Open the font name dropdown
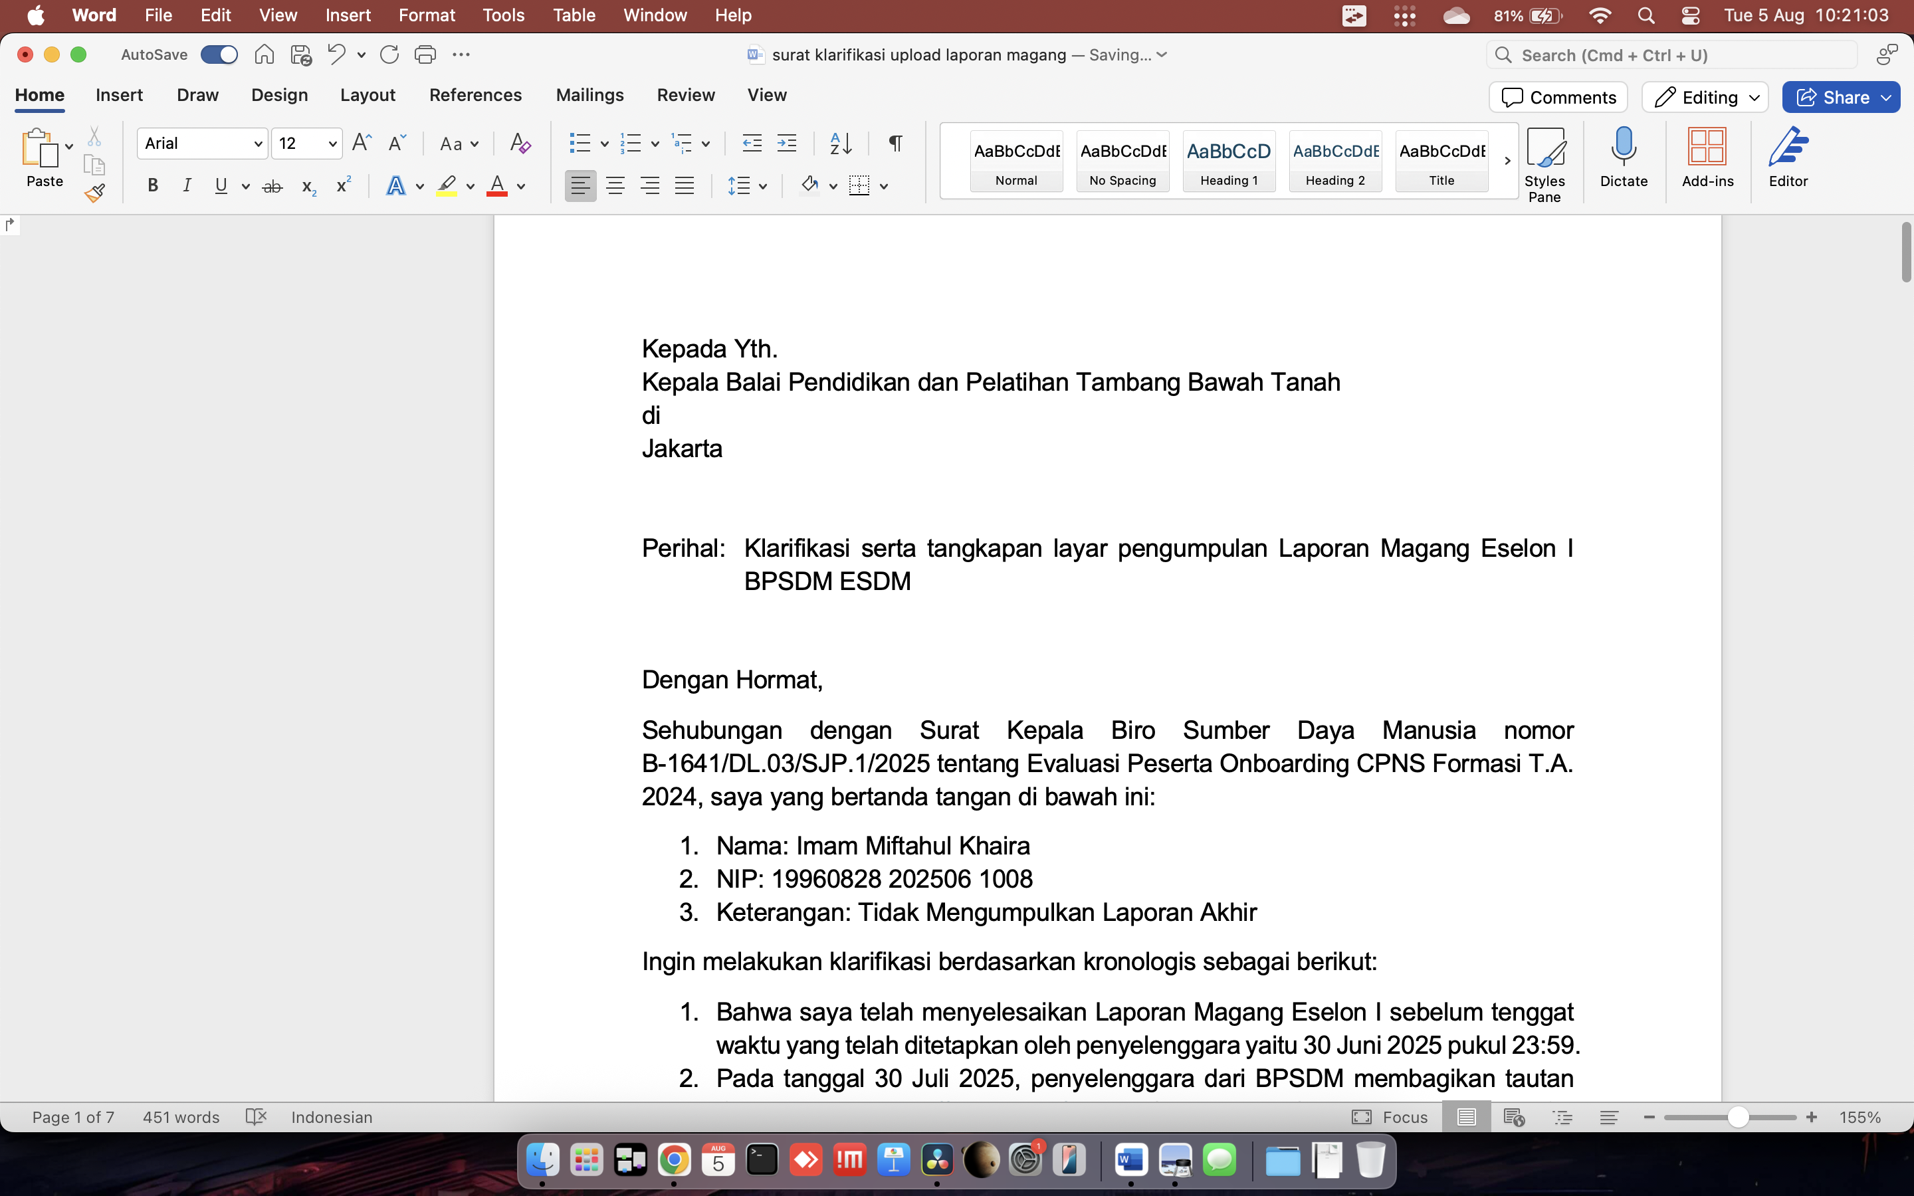 pos(258,144)
